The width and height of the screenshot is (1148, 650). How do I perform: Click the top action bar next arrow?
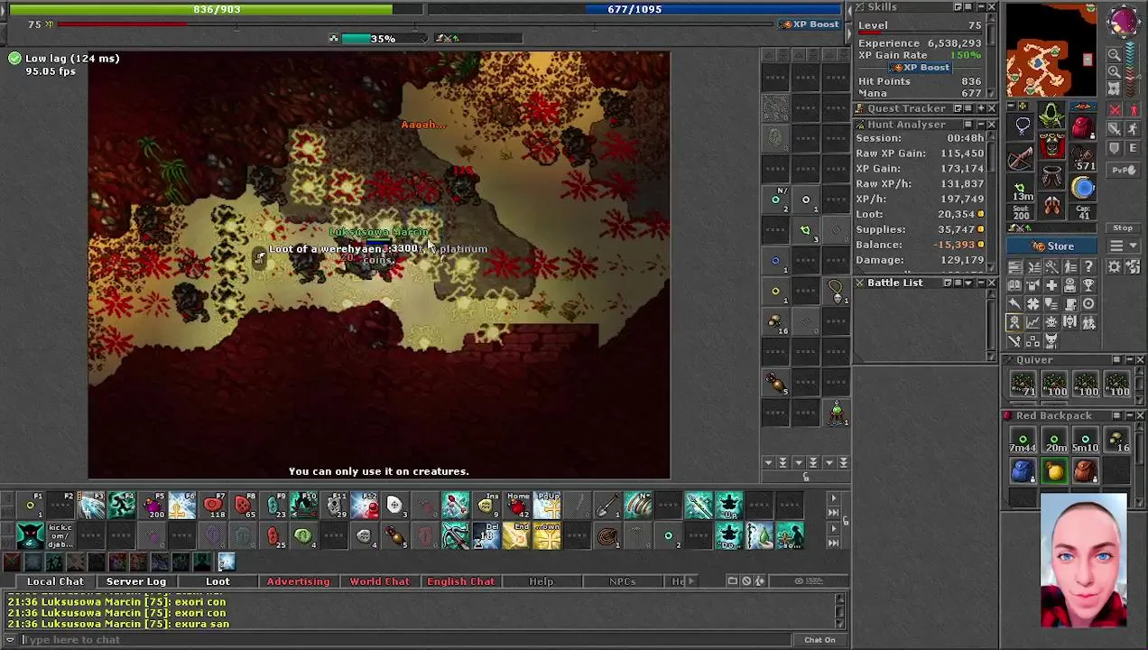833,498
